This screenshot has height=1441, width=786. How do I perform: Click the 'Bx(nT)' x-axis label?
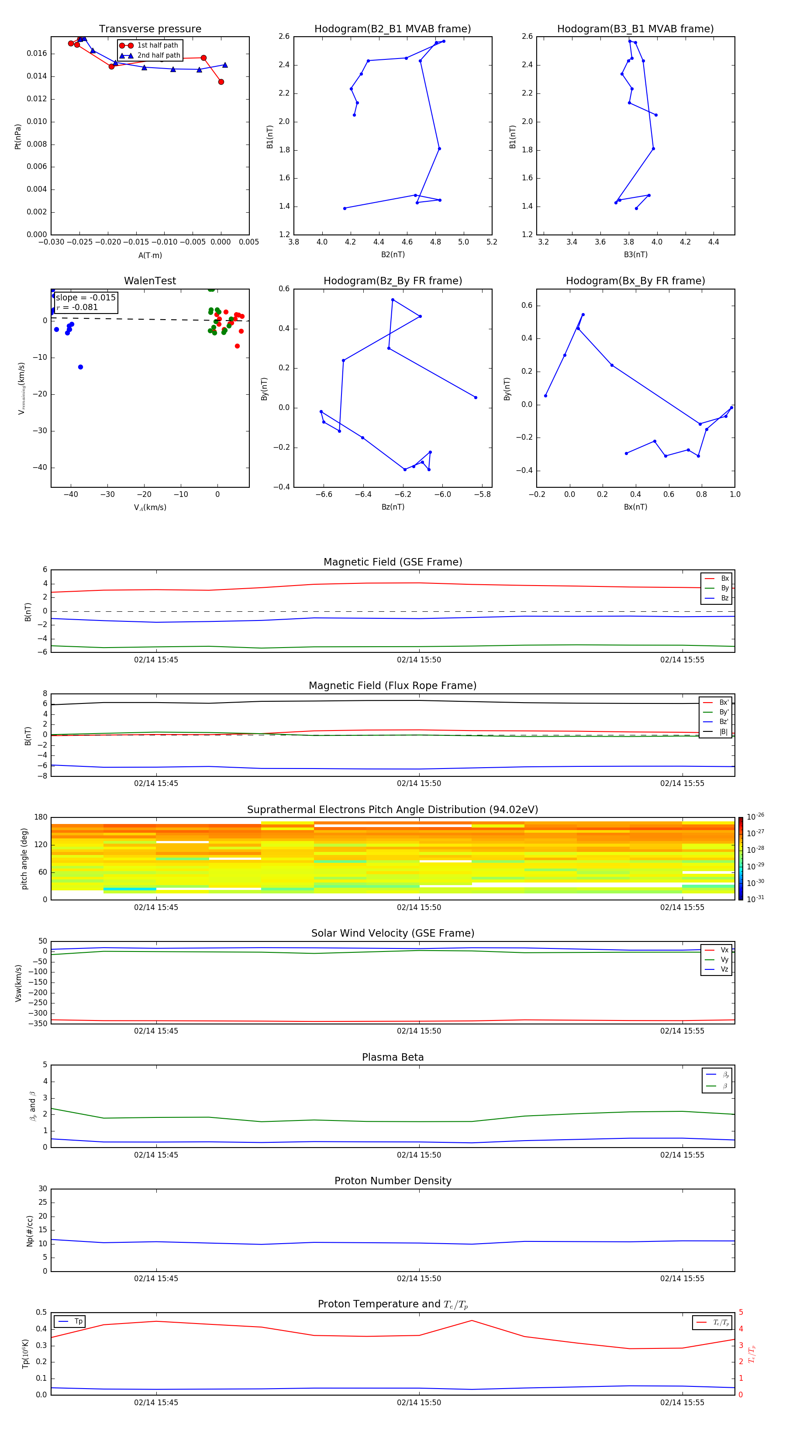635,507
